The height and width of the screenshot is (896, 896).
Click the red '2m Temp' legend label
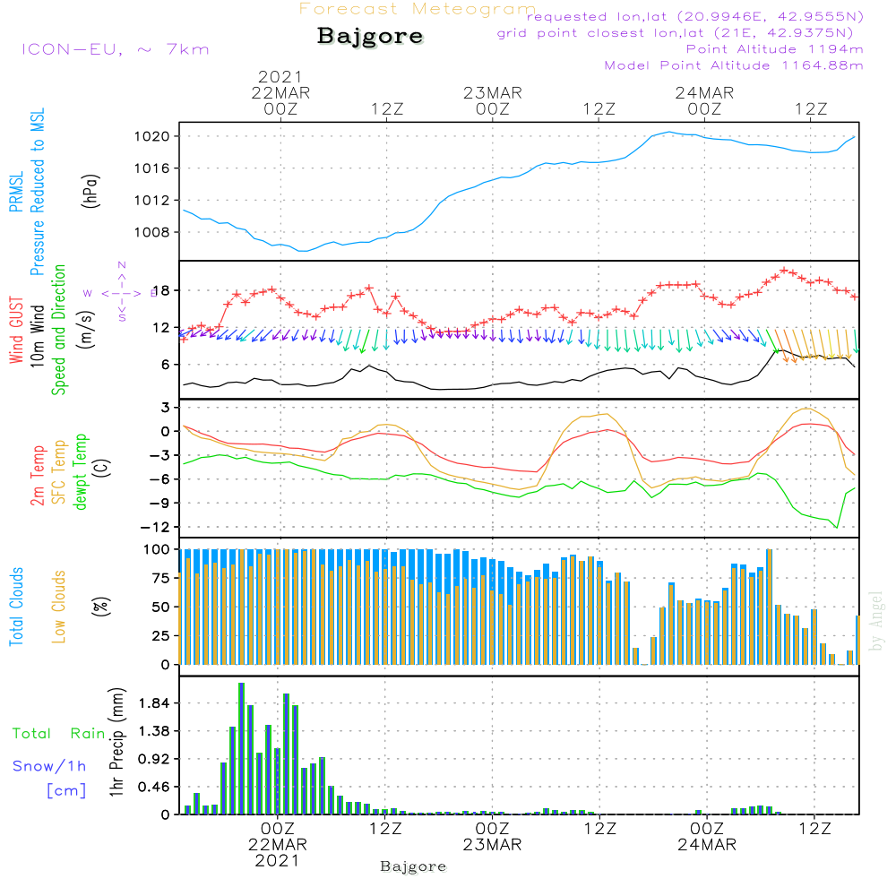(37, 476)
